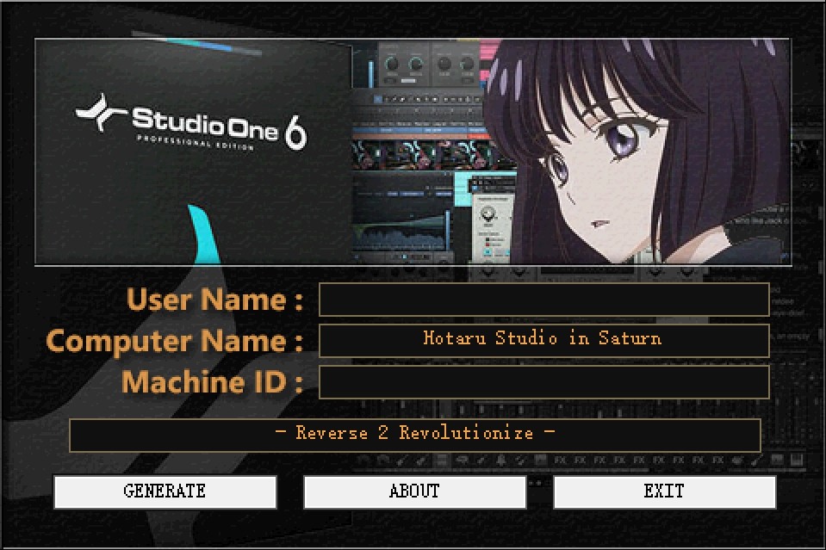The image size is (826, 550).
Task: Click the 'Reverse 2 Revolutionize' output box
Action: pos(415,435)
